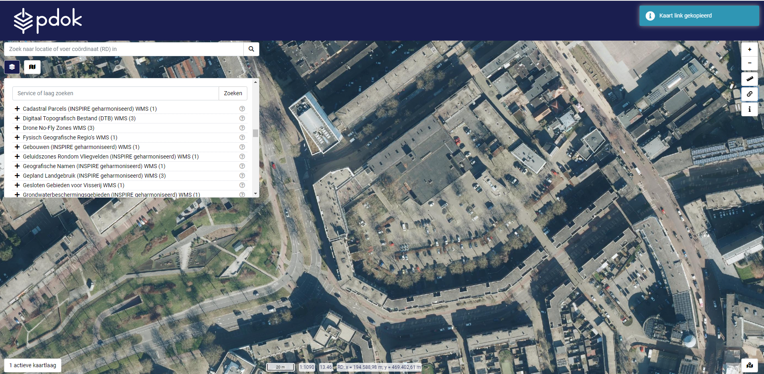Zoom in on the map
Image resolution: width=764 pixels, height=374 pixels.
[x=749, y=49]
